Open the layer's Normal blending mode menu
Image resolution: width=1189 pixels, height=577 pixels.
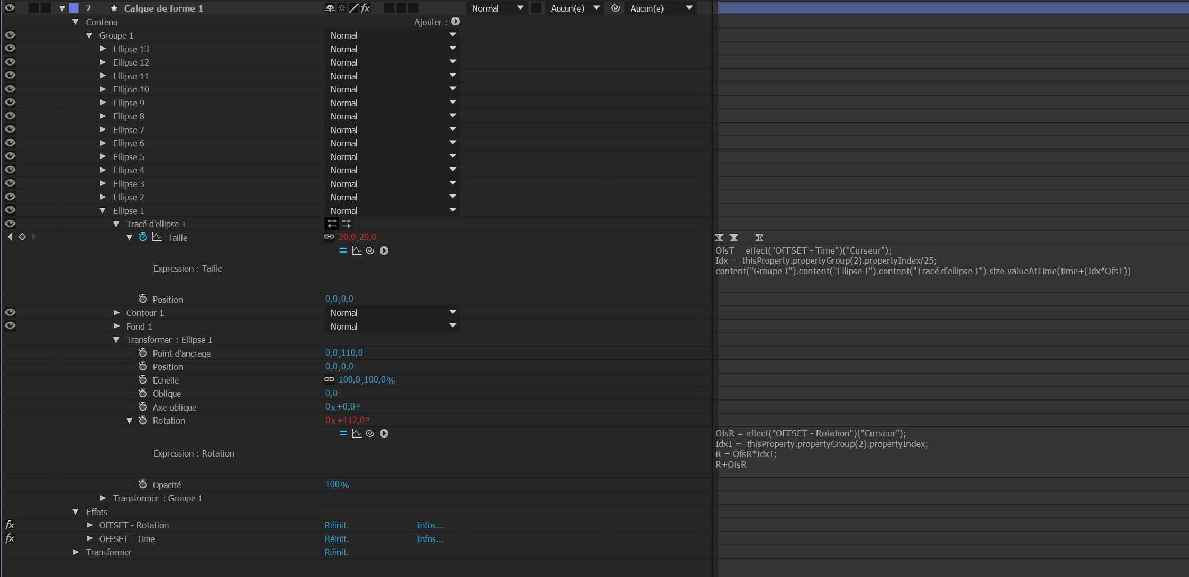click(x=497, y=8)
